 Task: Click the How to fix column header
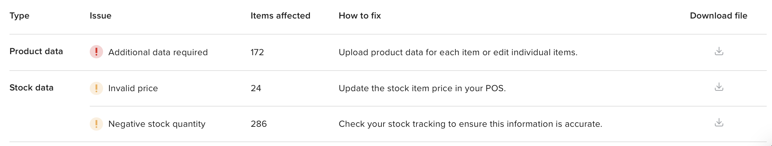pos(359,16)
